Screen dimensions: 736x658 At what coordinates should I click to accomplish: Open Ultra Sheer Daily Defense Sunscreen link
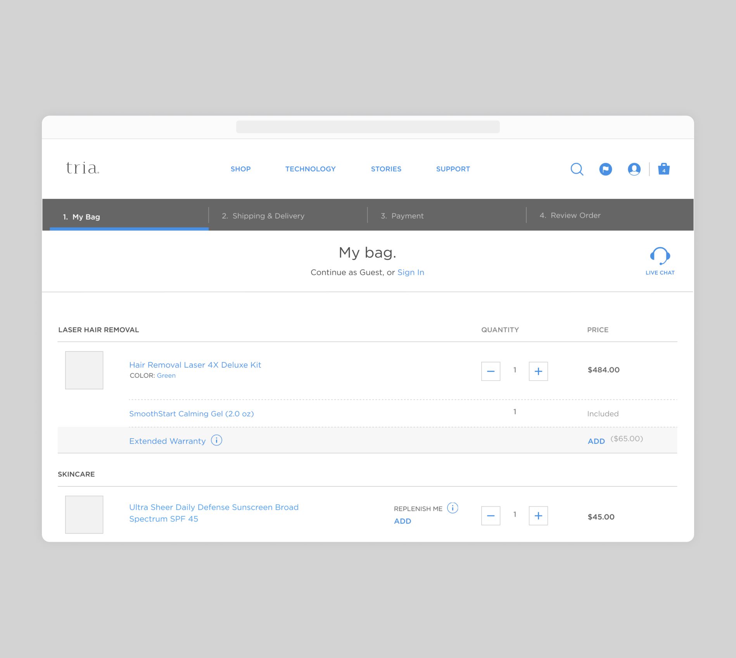pos(214,513)
